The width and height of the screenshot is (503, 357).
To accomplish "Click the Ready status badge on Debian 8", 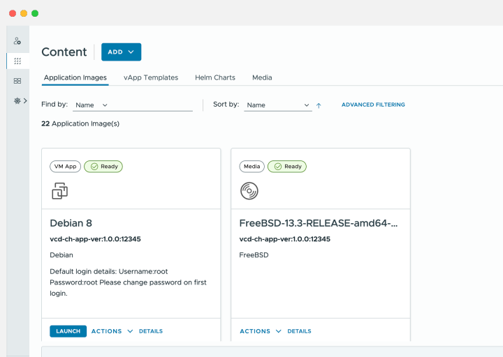I will [x=103, y=167].
